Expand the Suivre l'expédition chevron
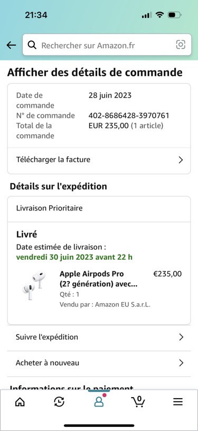This screenshot has height=431, width=198. [x=181, y=337]
